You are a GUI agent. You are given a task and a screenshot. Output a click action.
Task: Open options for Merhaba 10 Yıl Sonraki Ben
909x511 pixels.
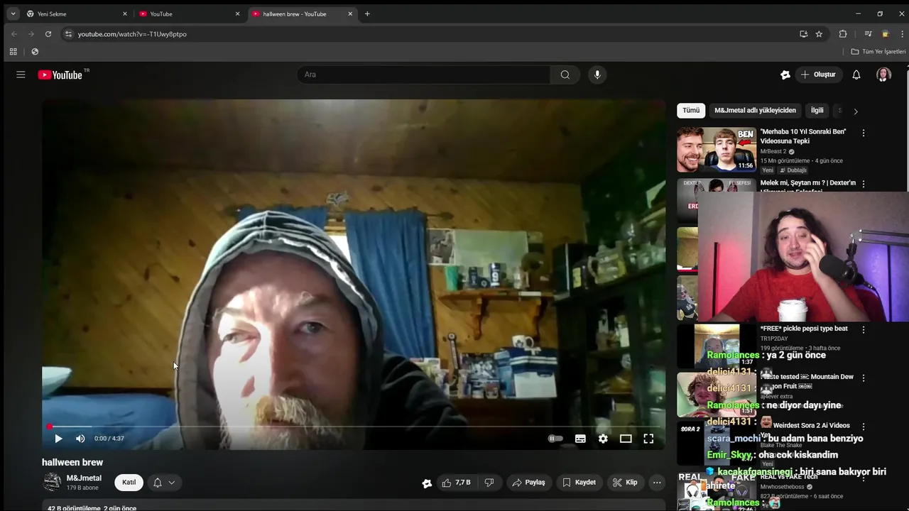[x=864, y=133]
